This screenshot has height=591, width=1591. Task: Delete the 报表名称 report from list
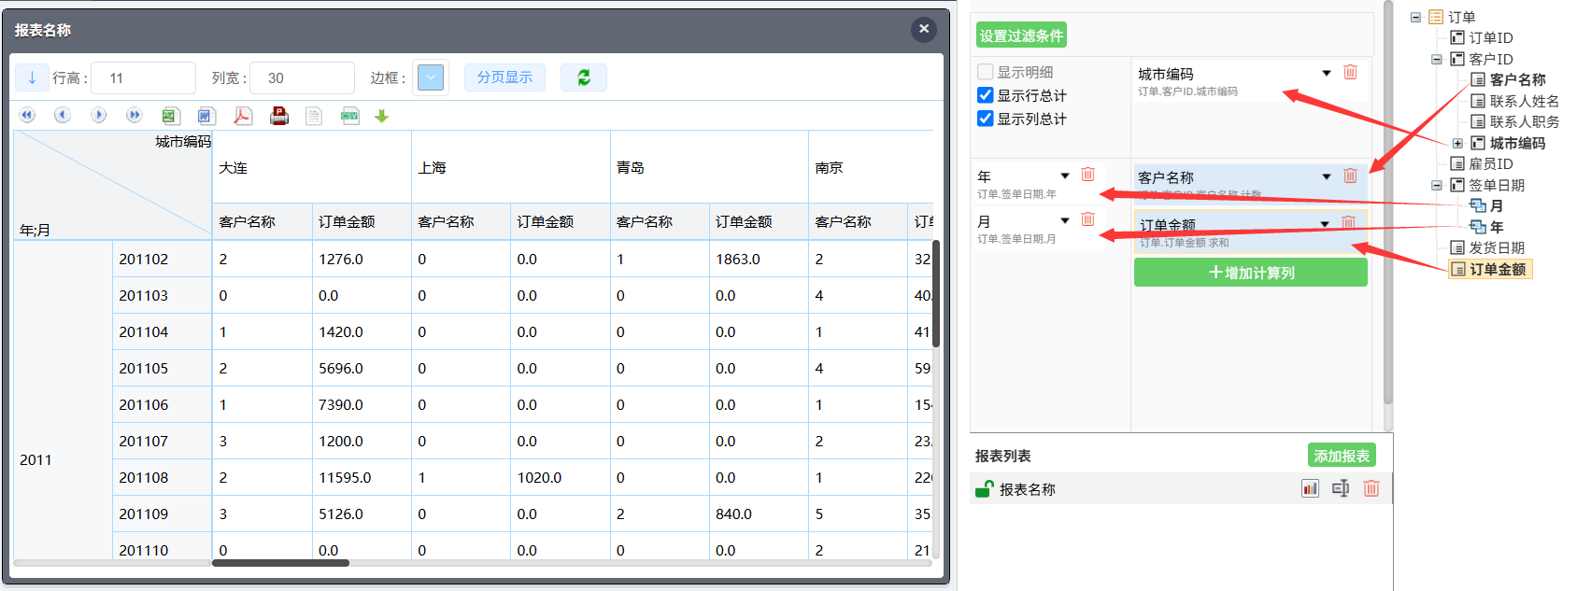[x=1371, y=488]
